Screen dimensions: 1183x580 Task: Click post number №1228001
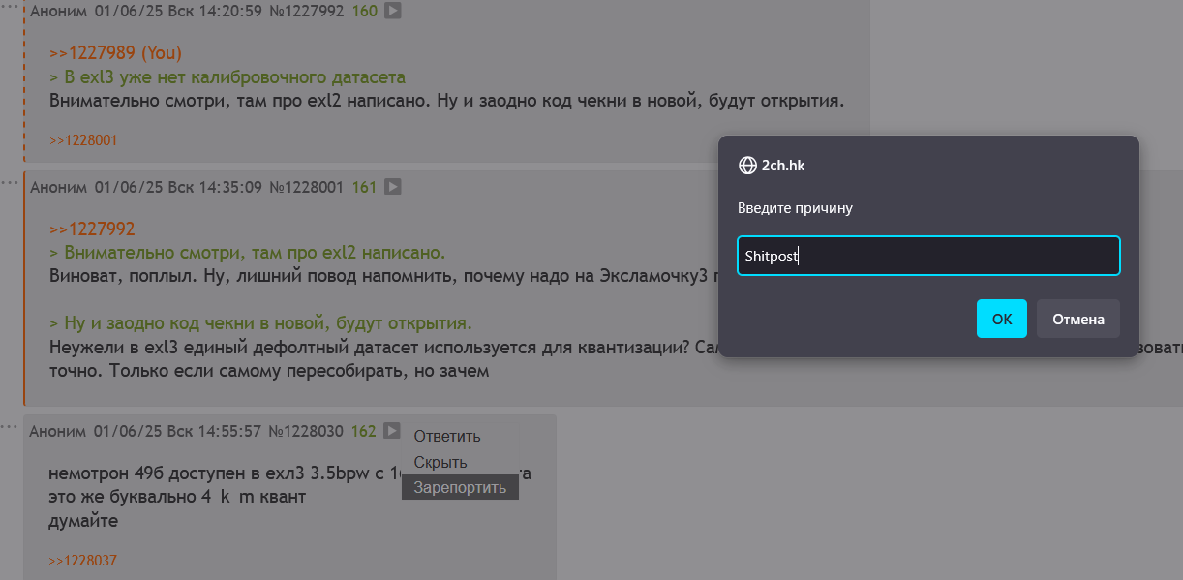pos(306,187)
